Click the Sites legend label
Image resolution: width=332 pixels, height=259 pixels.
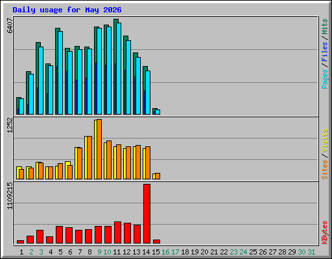(325, 170)
